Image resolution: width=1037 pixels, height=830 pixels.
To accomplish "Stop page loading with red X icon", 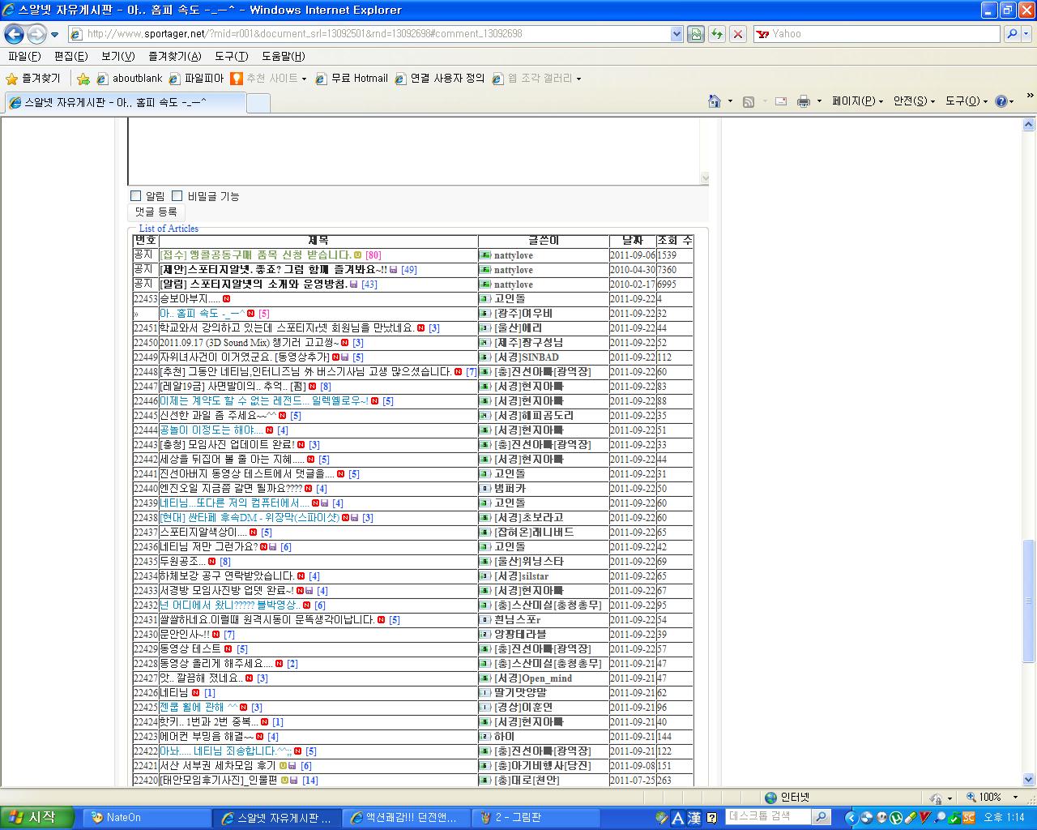I will tap(738, 34).
